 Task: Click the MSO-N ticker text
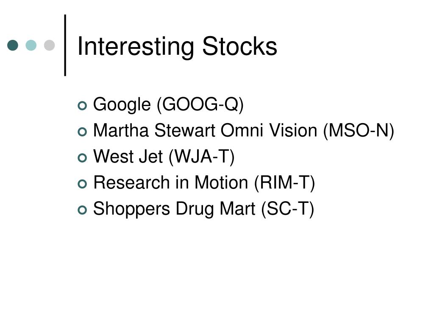359,131
